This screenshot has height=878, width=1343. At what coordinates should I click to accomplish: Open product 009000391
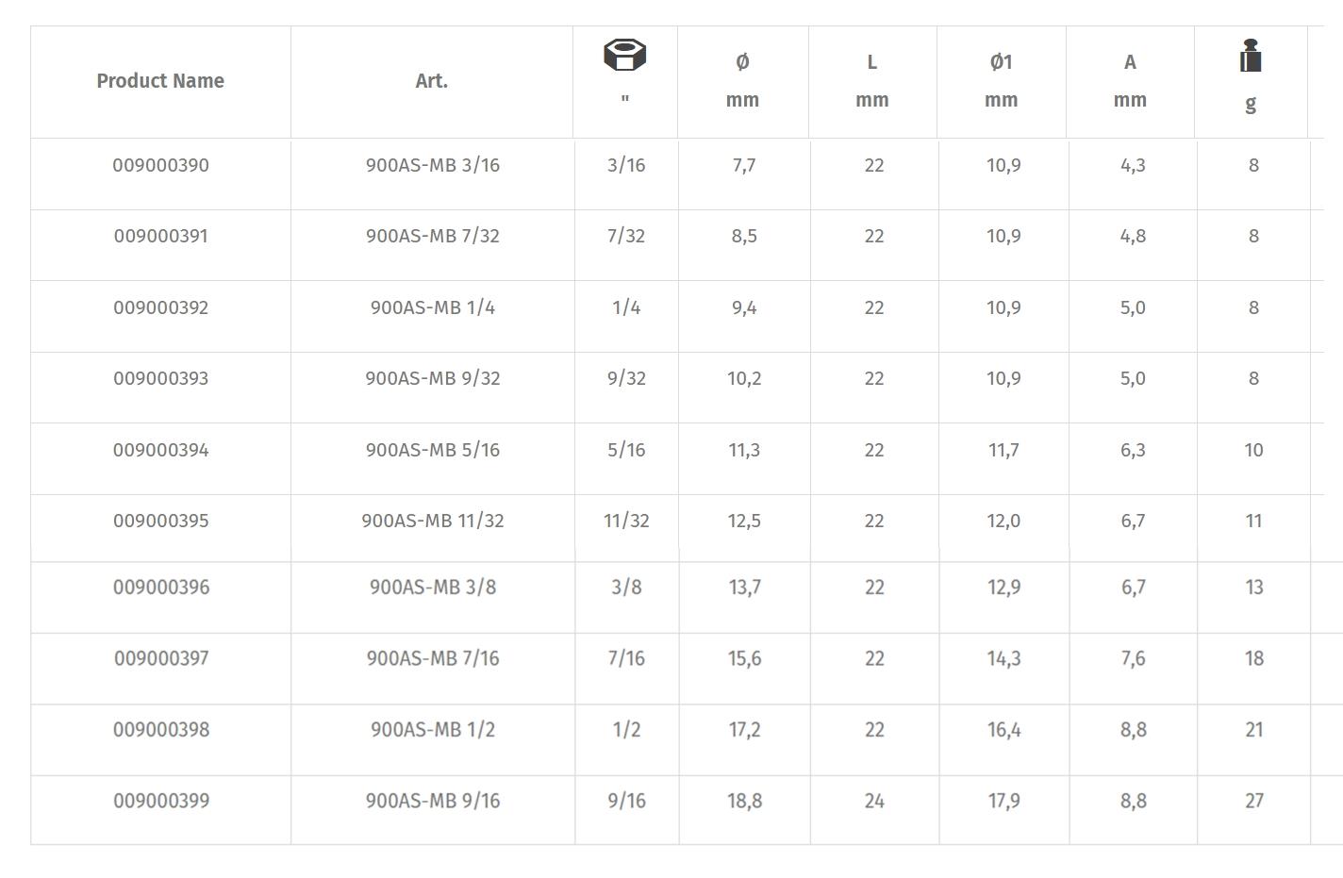point(160,237)
